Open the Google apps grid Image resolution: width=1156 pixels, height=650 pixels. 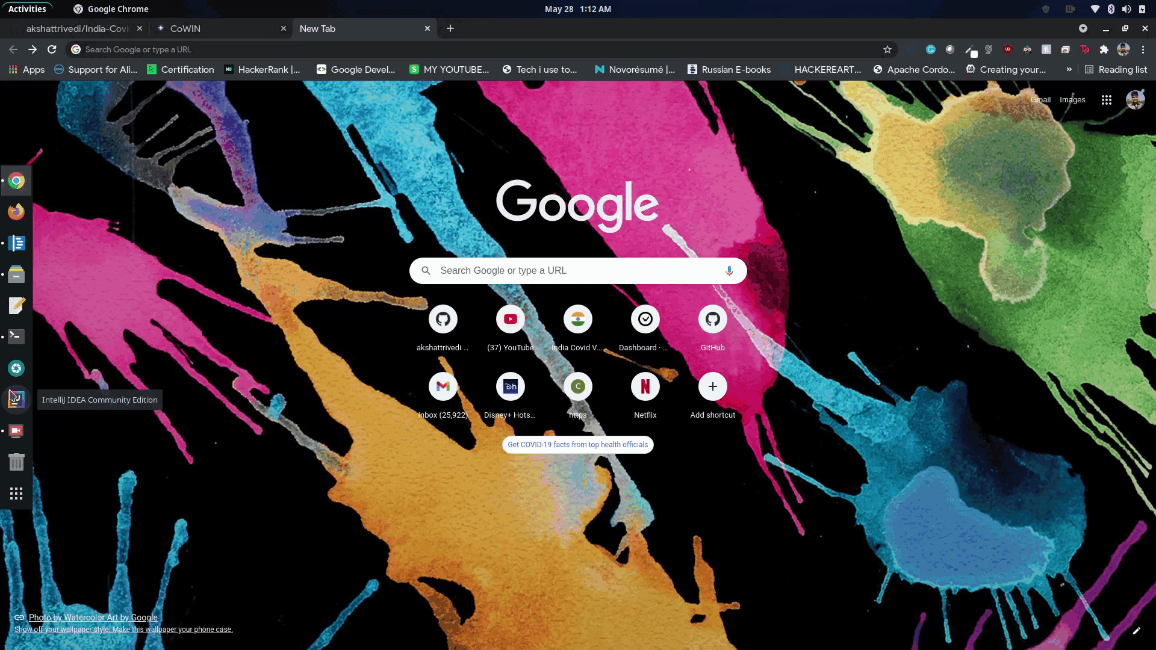coord(1106,100)
